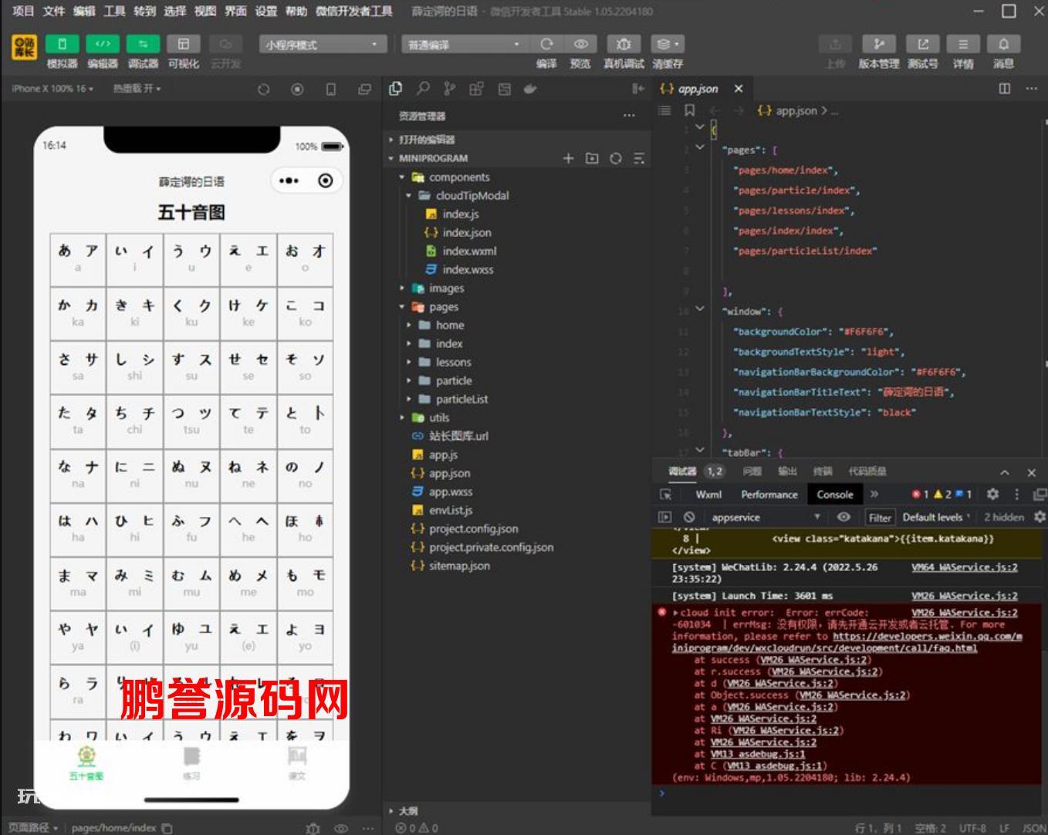Open version management (版本管理)
Screen dimensions: 1048x835
point(879,44)
